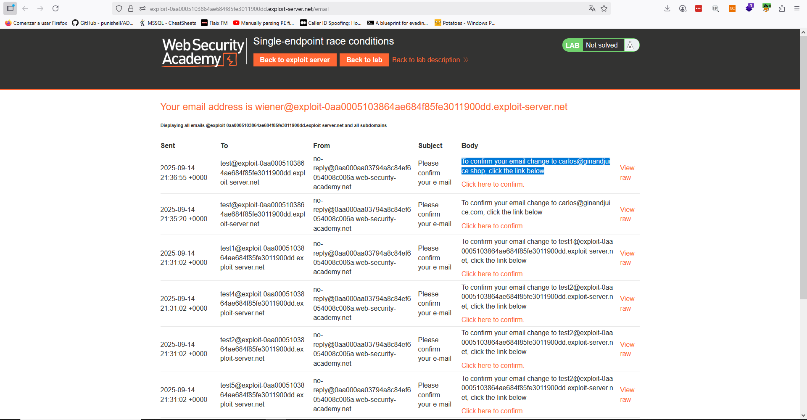Open the GitHub punishell bookmark
The height and width of the screenshot is (420, 807).
pyautogui.click(x=103, y=23)
